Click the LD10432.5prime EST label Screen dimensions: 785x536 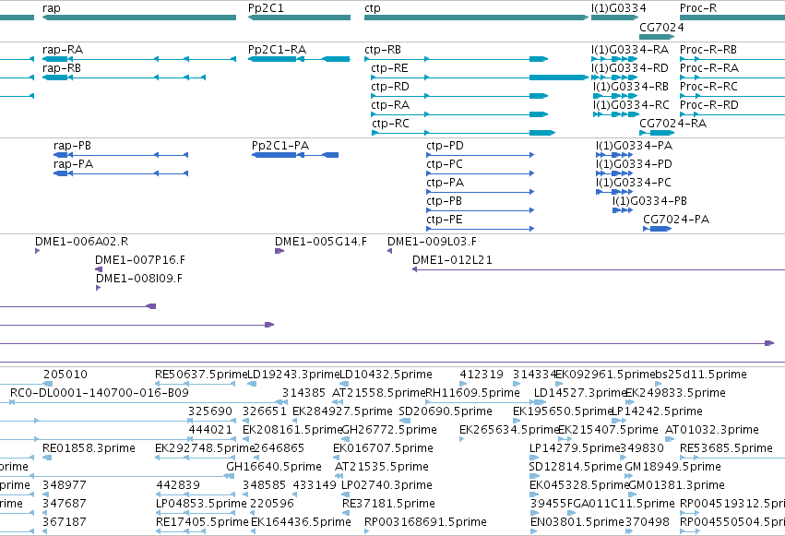click(x=386, y=375)
